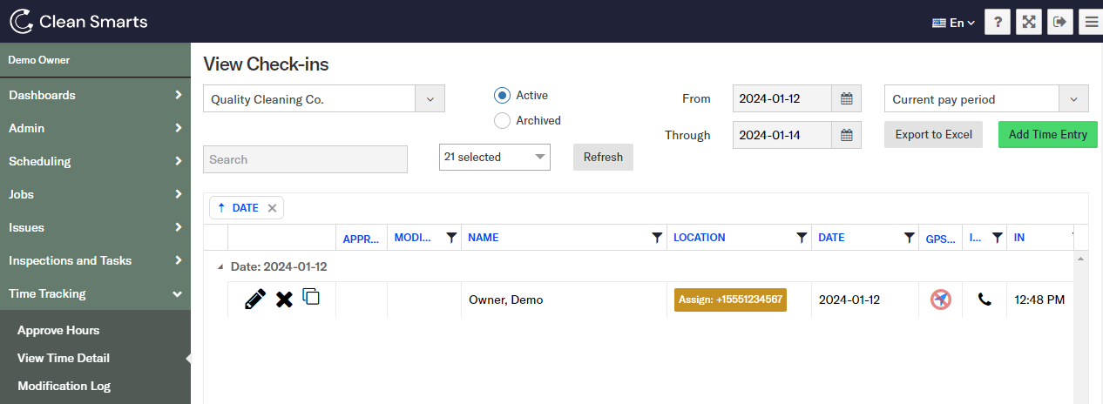The width and height of the screenshot is (1103, 404).
Task: Click the help question mark icon
Action: pyautogui.click(x=997, y=23)
